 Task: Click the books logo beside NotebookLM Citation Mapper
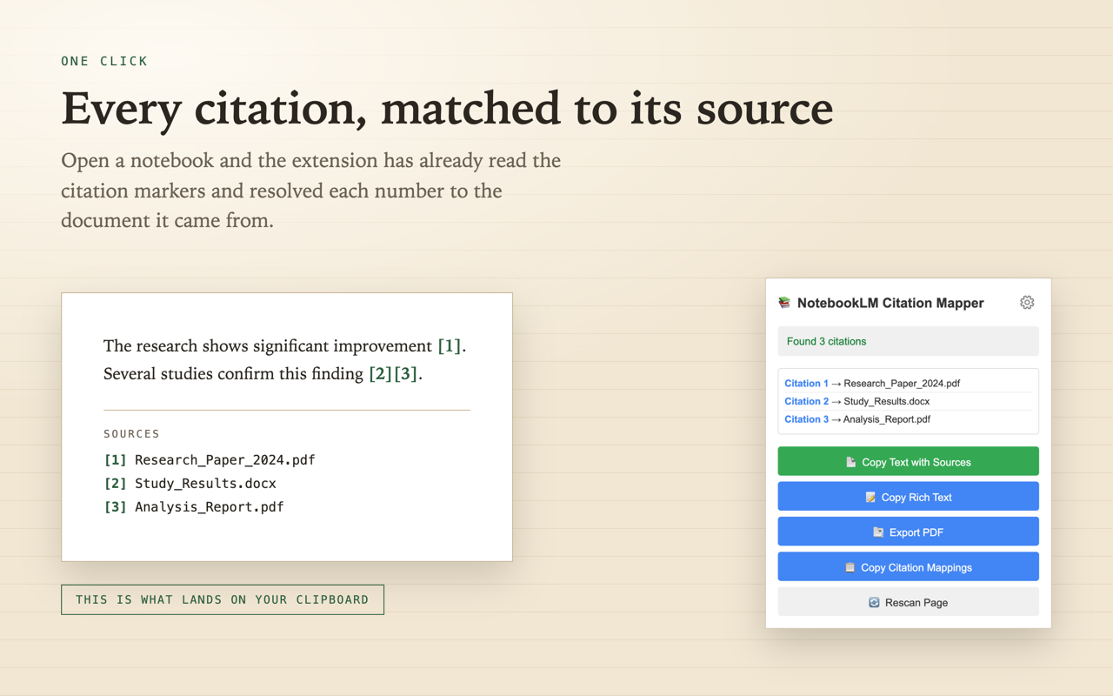coord(784,303)
